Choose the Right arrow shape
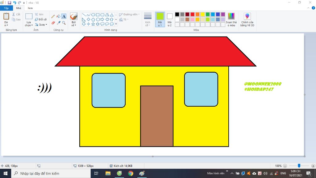Image resolution: width=316 pixels, height=178 pixels. pos(102,19)
